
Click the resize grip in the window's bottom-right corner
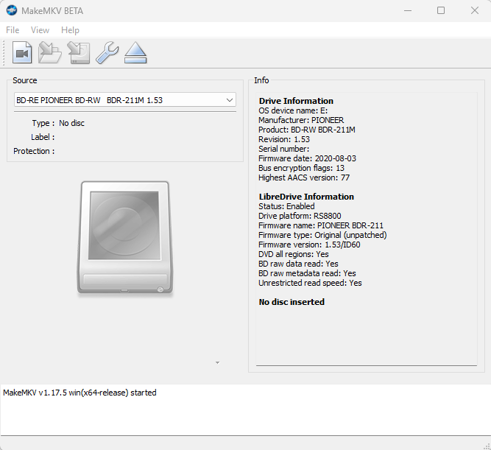click(x=487, y=446)
